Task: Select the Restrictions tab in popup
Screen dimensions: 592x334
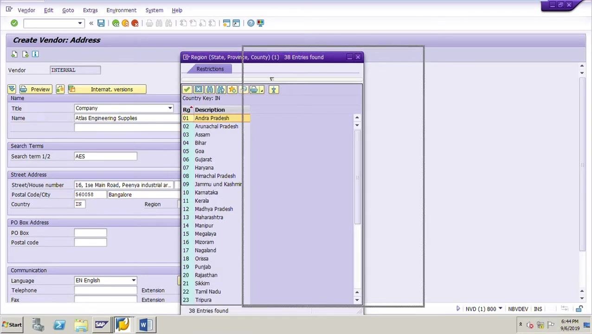Action: point(210,69)
